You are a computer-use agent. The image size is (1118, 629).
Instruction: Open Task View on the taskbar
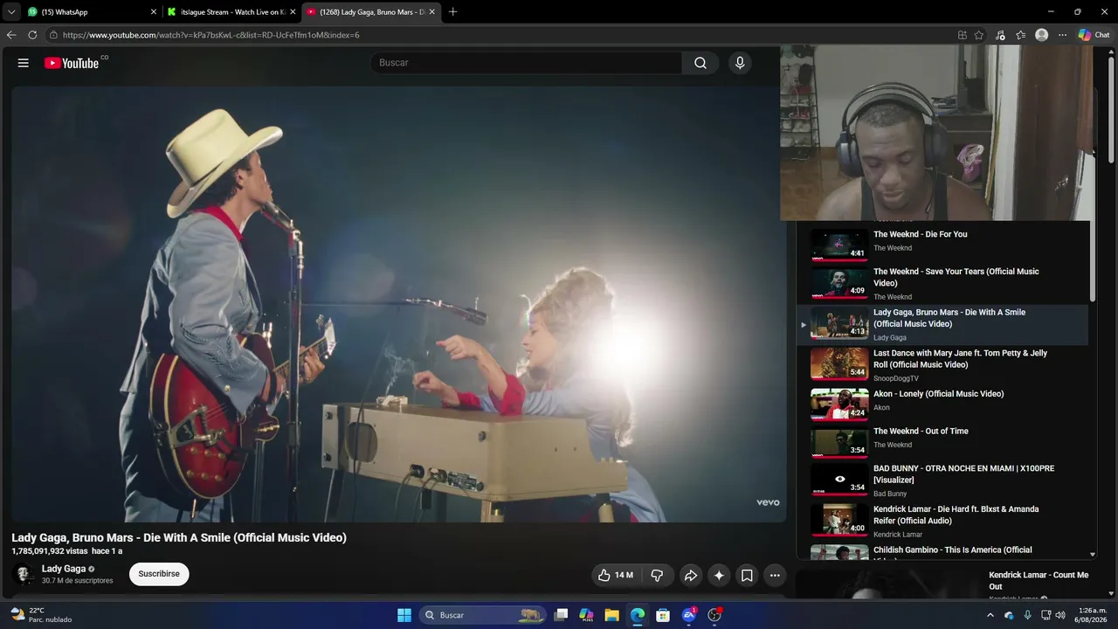tap(562, 615)
